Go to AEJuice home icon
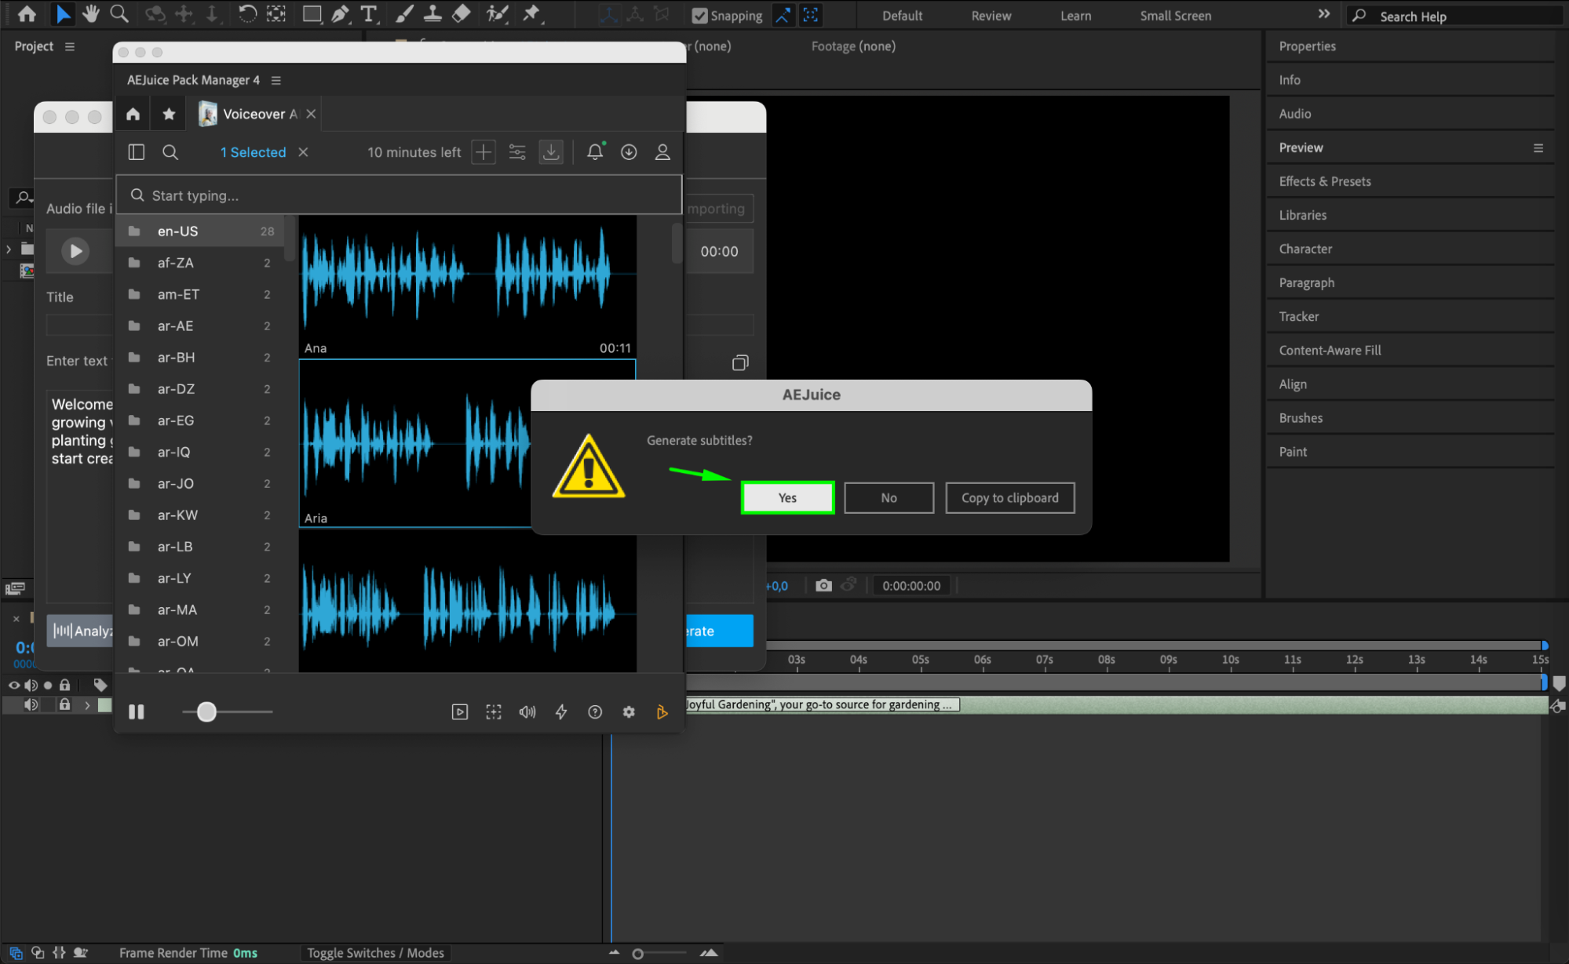The width and height of the screenshot is (1569, 964). pos(133,114)
